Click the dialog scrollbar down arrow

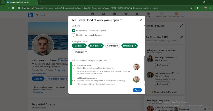(x=144, y=85)
